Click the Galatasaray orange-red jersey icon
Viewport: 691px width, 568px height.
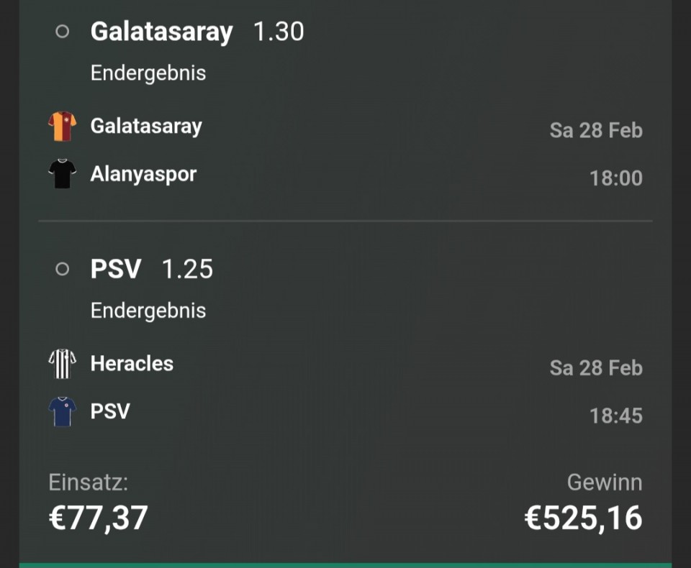(62, 127)
